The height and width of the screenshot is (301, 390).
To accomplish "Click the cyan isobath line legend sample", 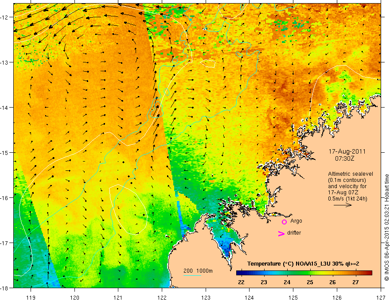I will coord(192,275).
